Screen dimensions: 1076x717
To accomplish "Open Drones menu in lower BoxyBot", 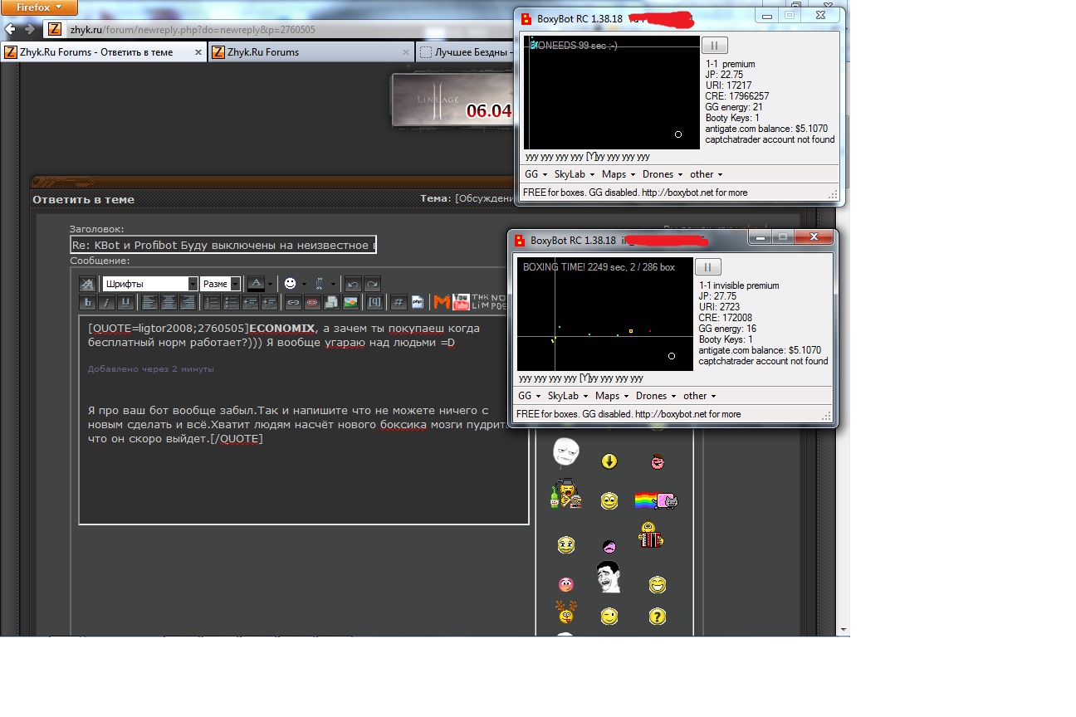I will (656, 396).
